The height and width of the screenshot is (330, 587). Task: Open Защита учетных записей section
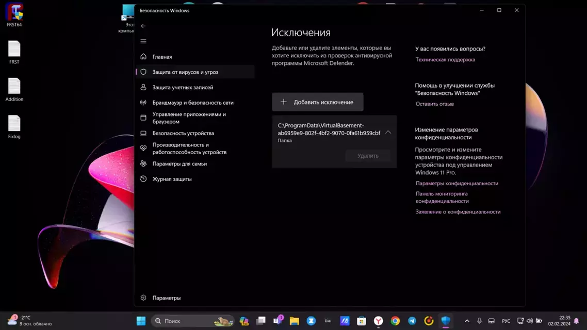click(x=195, y=87)
